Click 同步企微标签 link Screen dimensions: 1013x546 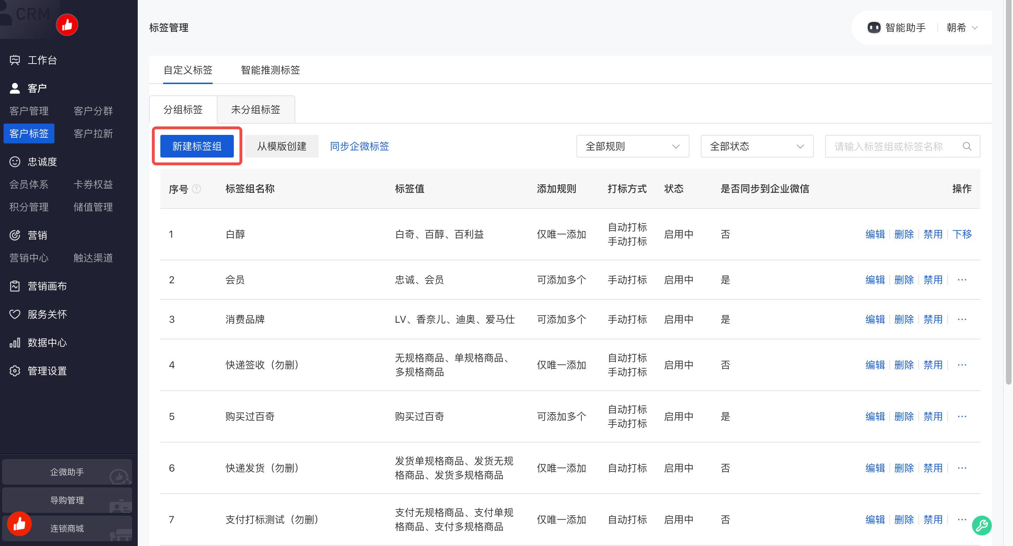click(x=359, y=146)
